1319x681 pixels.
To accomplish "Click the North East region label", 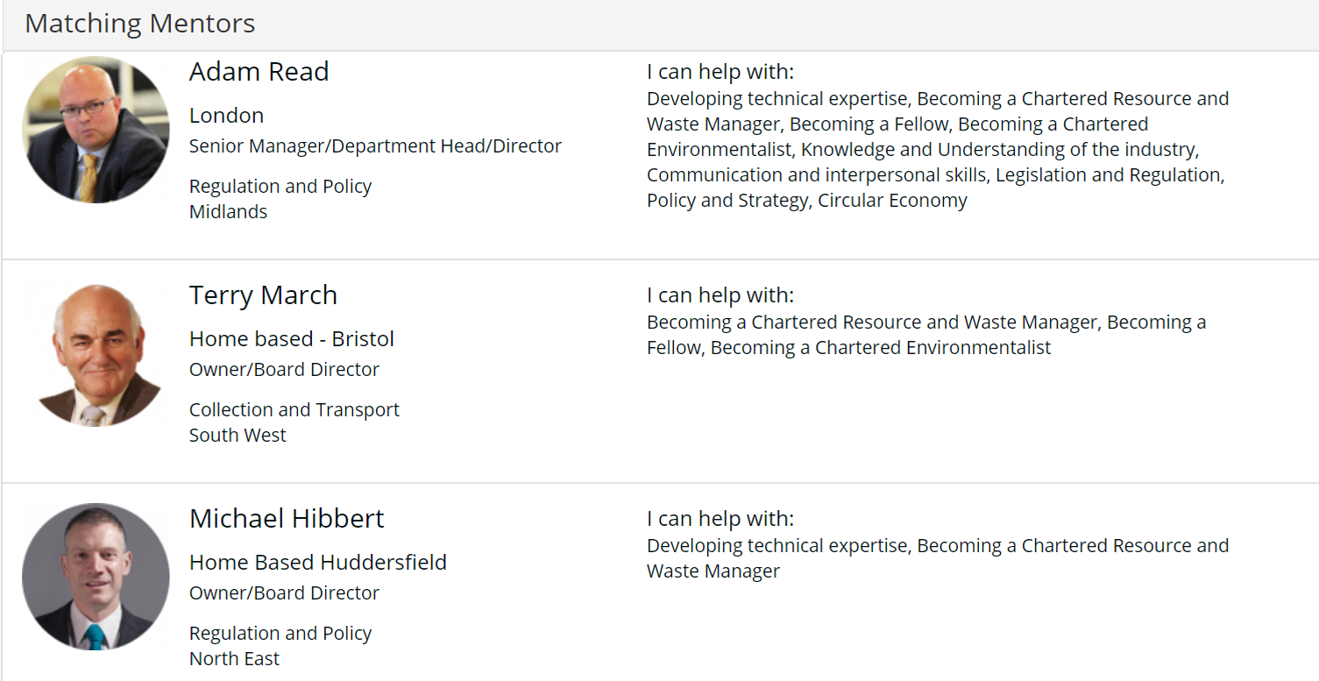I will point(234,659).
